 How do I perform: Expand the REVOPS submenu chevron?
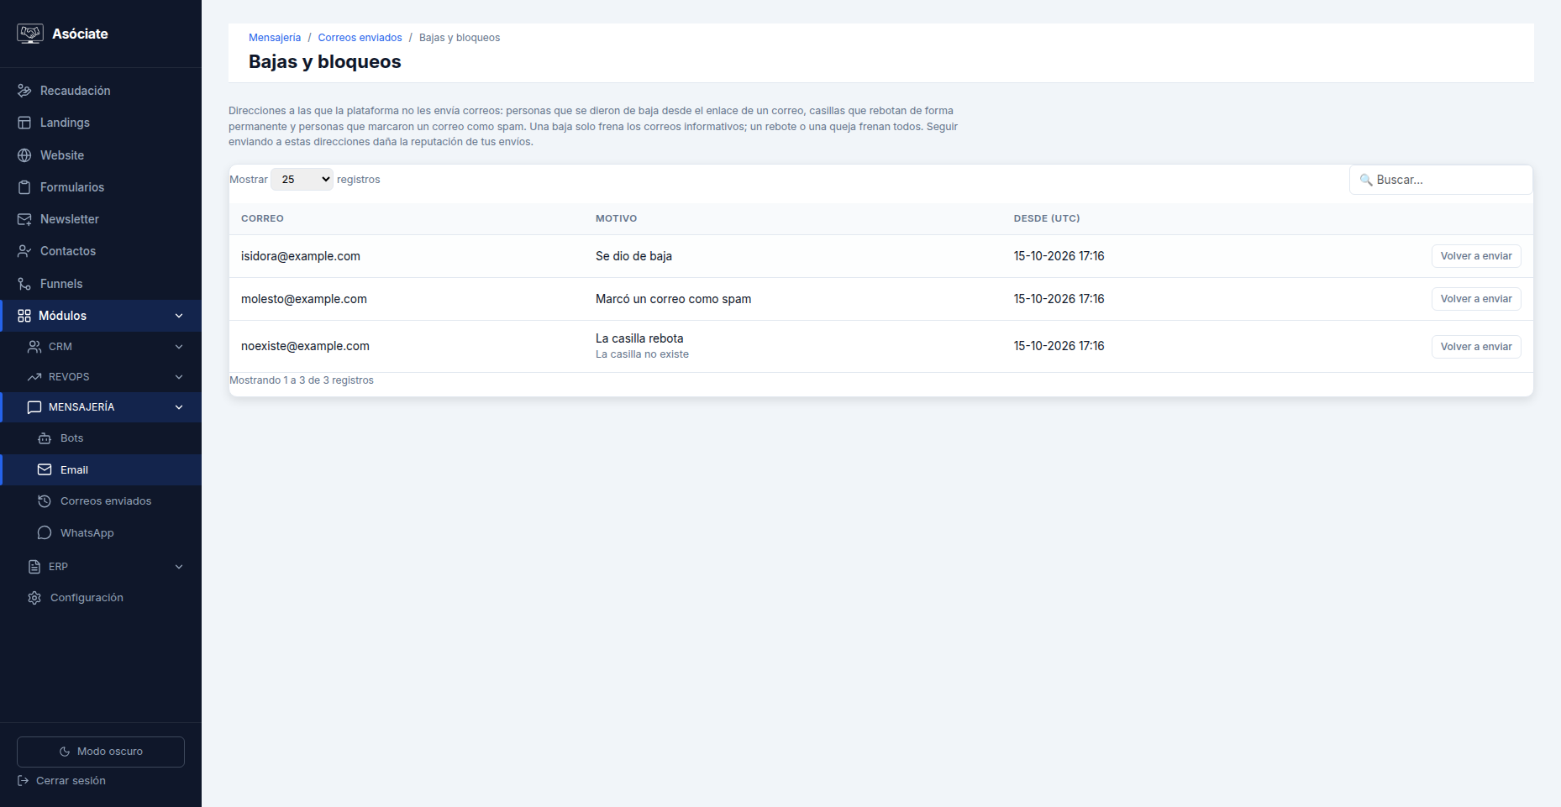point(179,377)
